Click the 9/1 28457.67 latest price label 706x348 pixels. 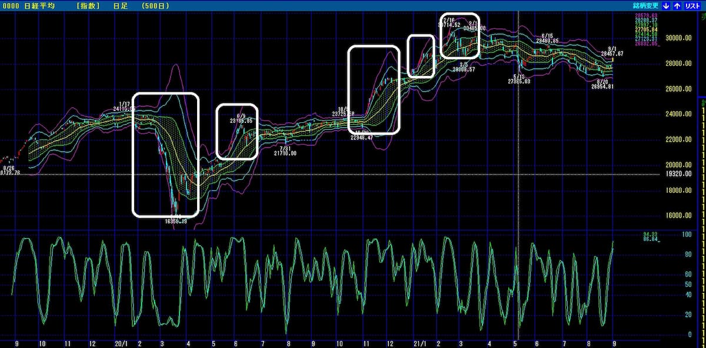tap(612, 51)
